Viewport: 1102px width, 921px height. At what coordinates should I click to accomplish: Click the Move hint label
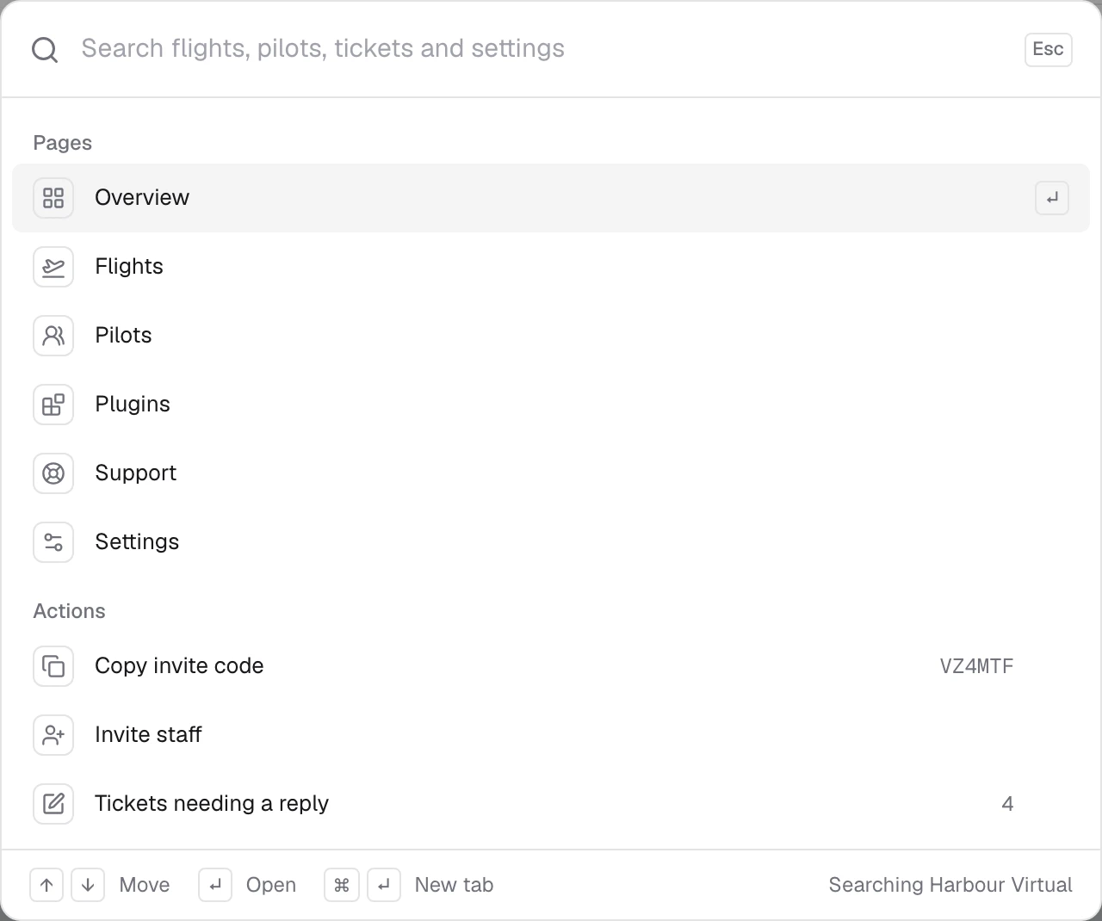(145, 885)
